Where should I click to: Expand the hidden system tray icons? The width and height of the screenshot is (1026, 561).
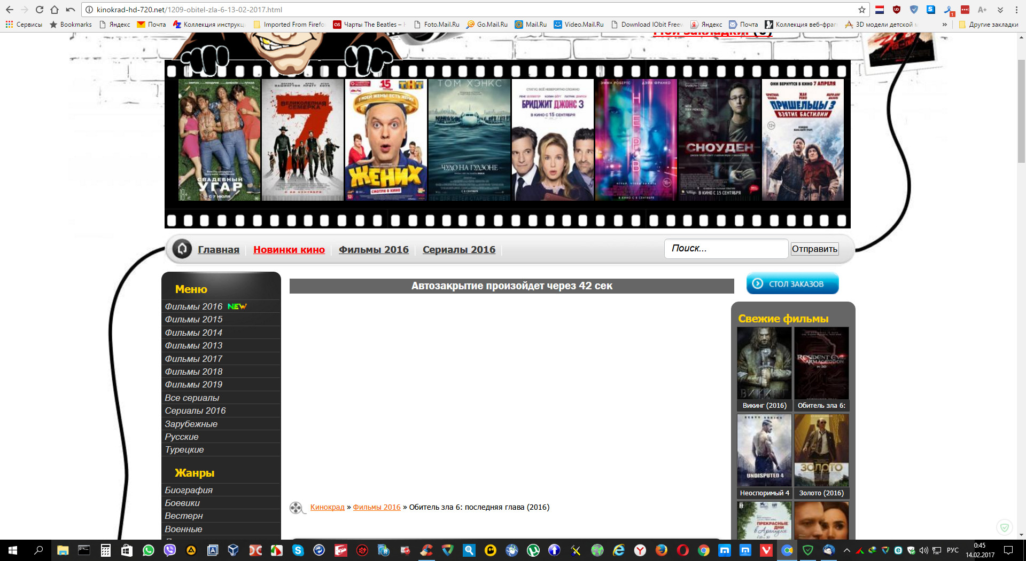click(x=846, y=550)
